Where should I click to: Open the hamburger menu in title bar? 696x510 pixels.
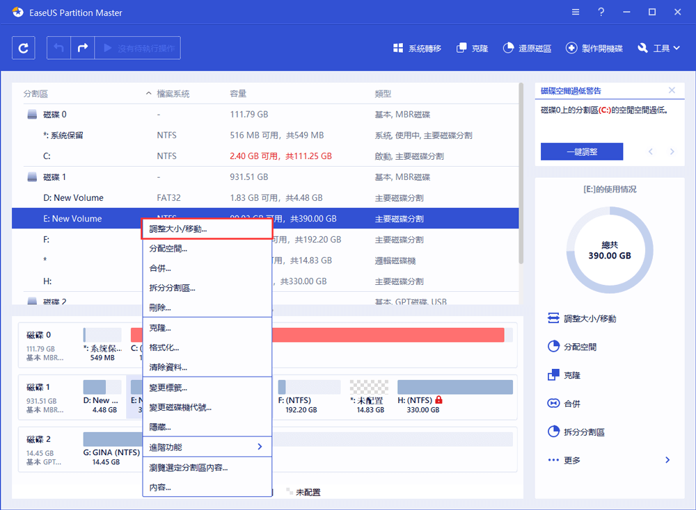tap(576, 13)
